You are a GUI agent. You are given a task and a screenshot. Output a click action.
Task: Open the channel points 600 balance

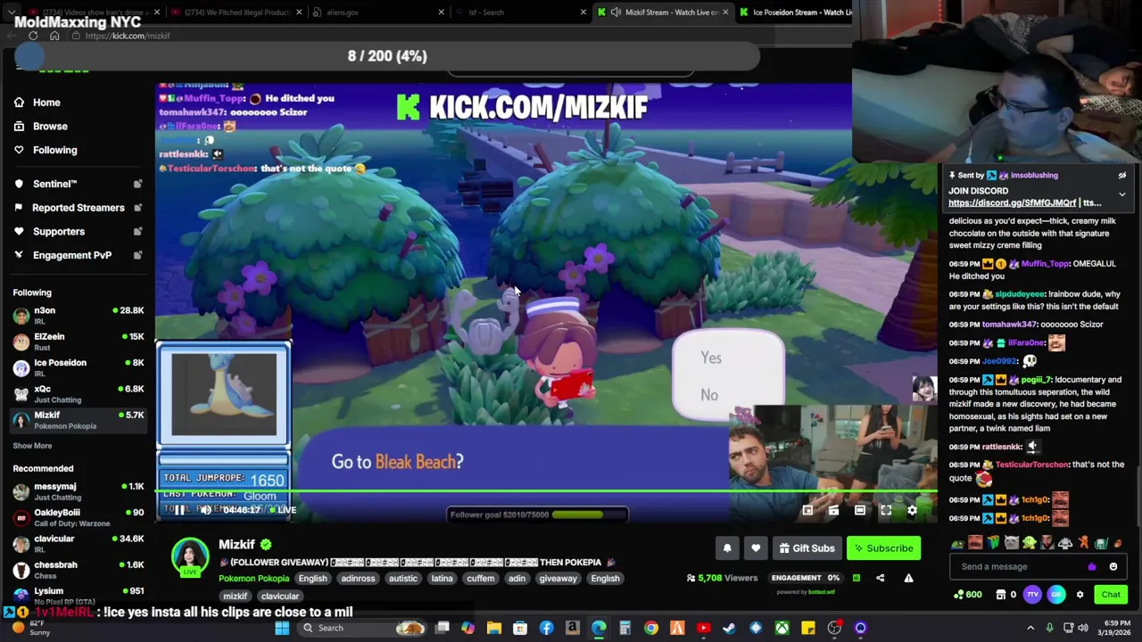tap(967, 595)
